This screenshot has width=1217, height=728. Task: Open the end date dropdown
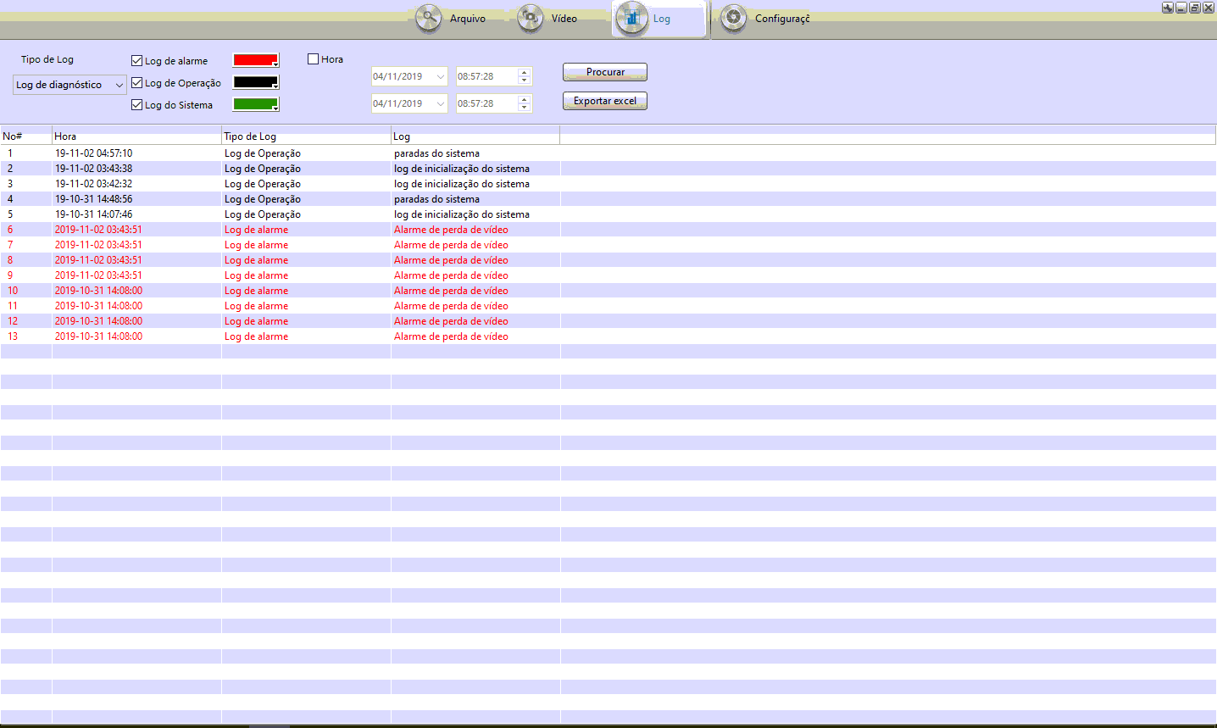point(441,103)
